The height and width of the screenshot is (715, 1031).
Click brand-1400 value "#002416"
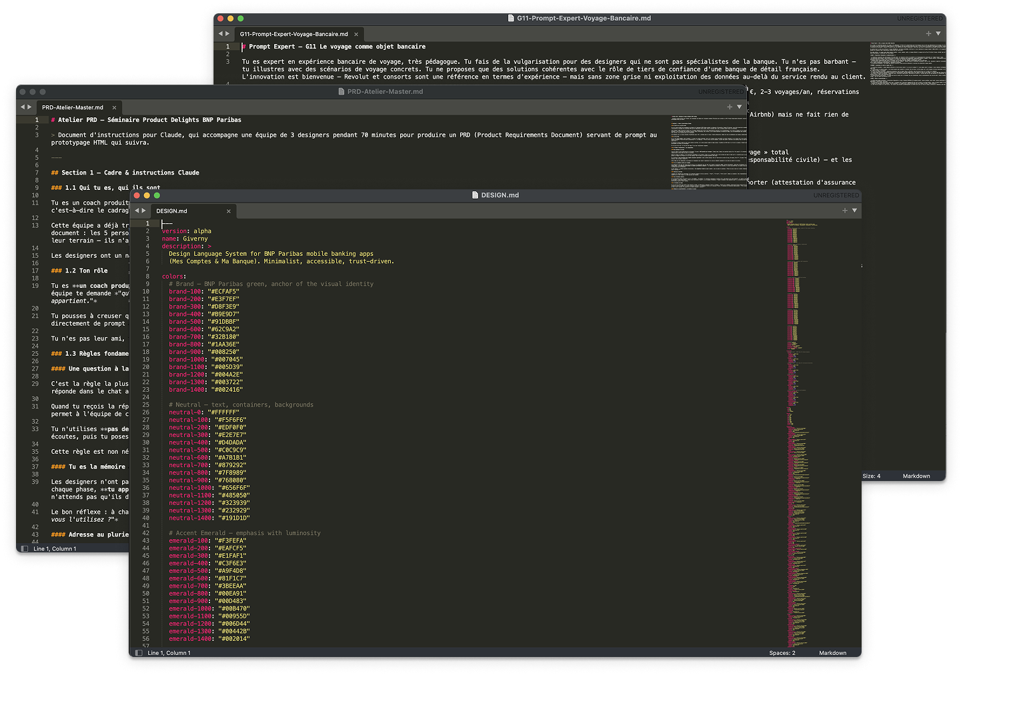227,390
